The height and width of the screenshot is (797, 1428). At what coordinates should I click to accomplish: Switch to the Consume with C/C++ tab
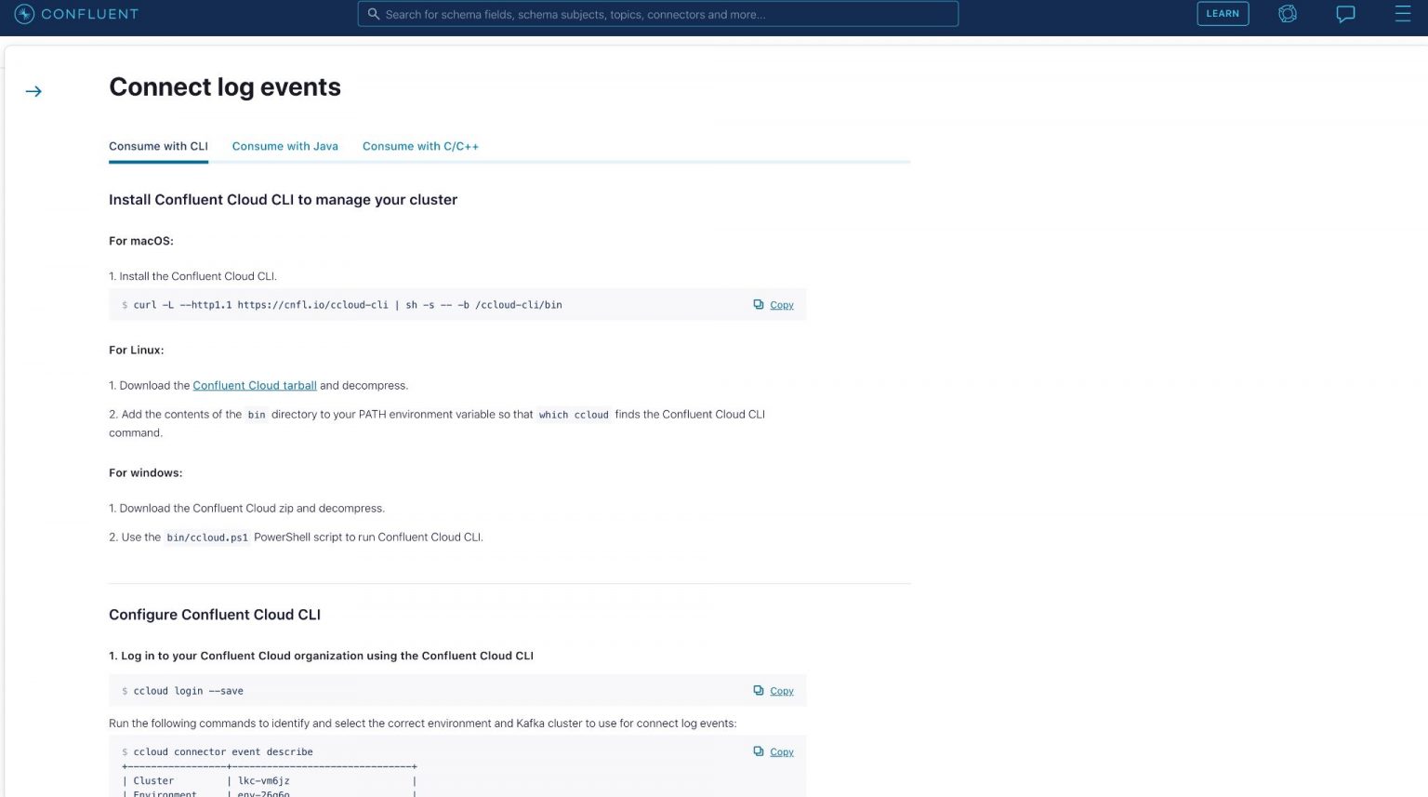420,146
